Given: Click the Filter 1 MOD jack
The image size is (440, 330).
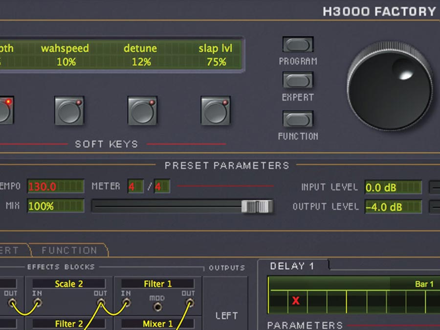Looking at the screenshot, I should (157, 307).
